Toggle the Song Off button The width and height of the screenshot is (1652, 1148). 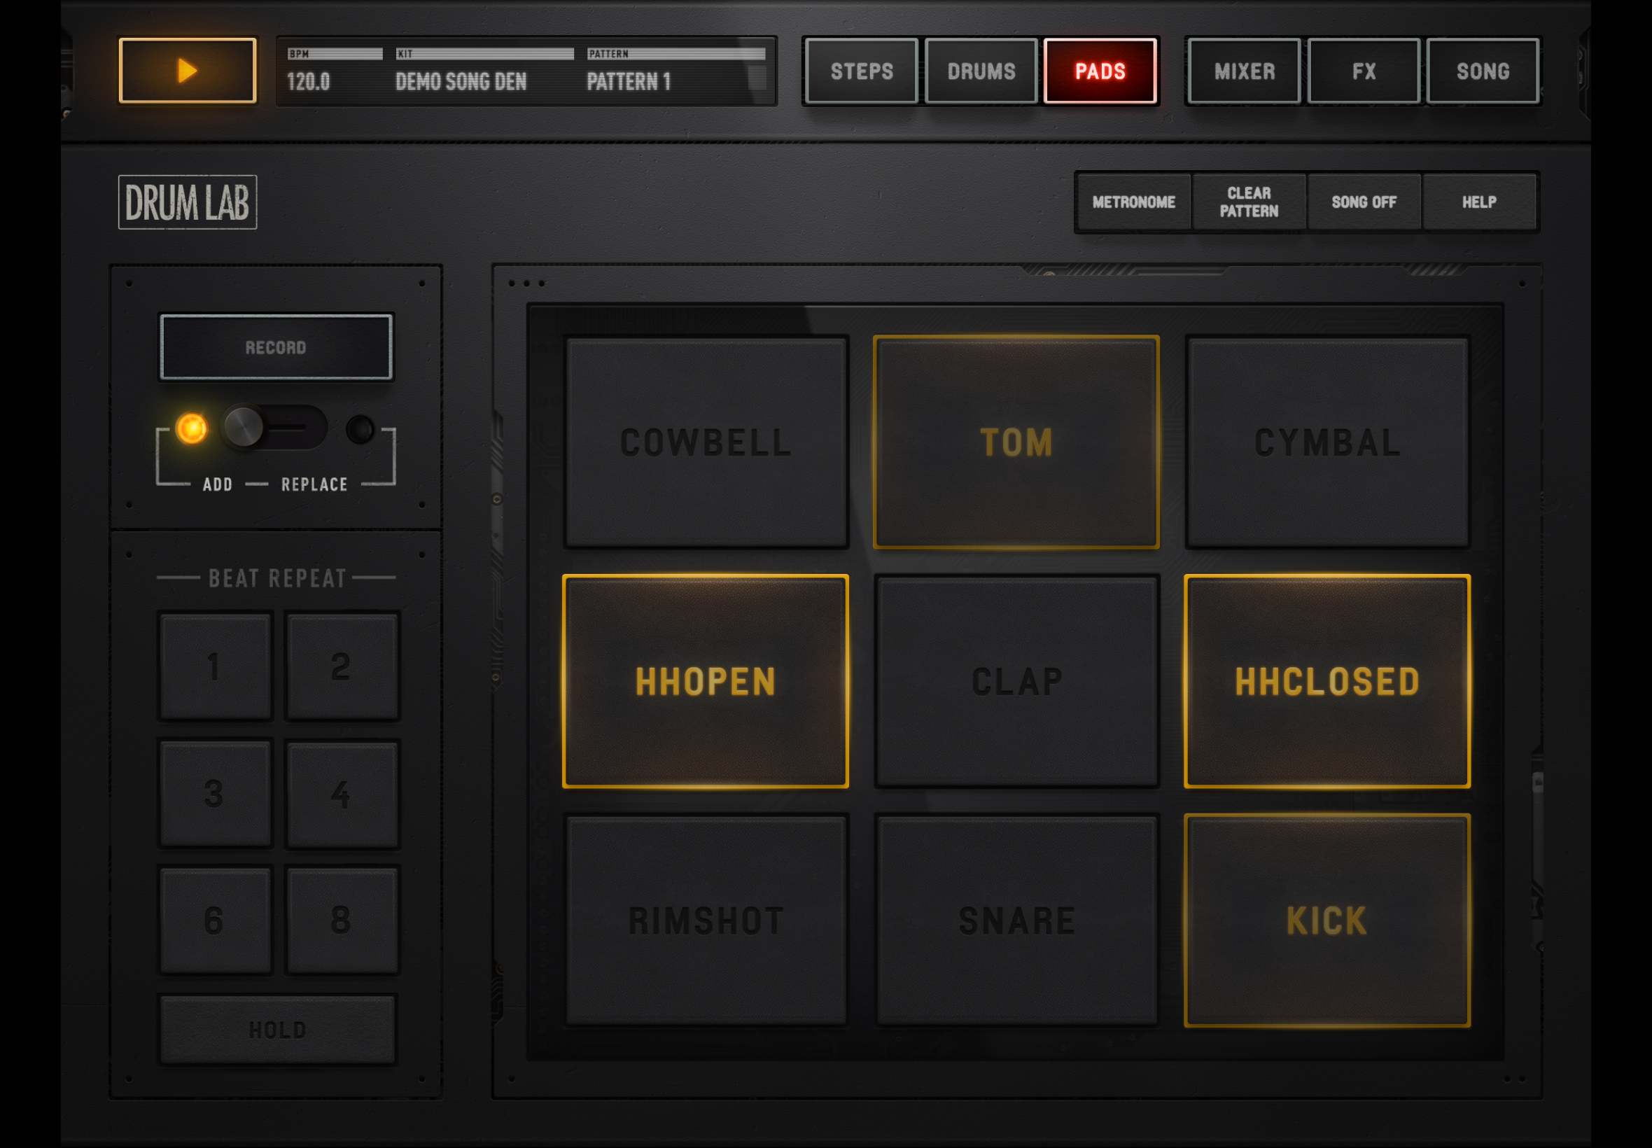pyautogui.click(x=1364, y=202)
